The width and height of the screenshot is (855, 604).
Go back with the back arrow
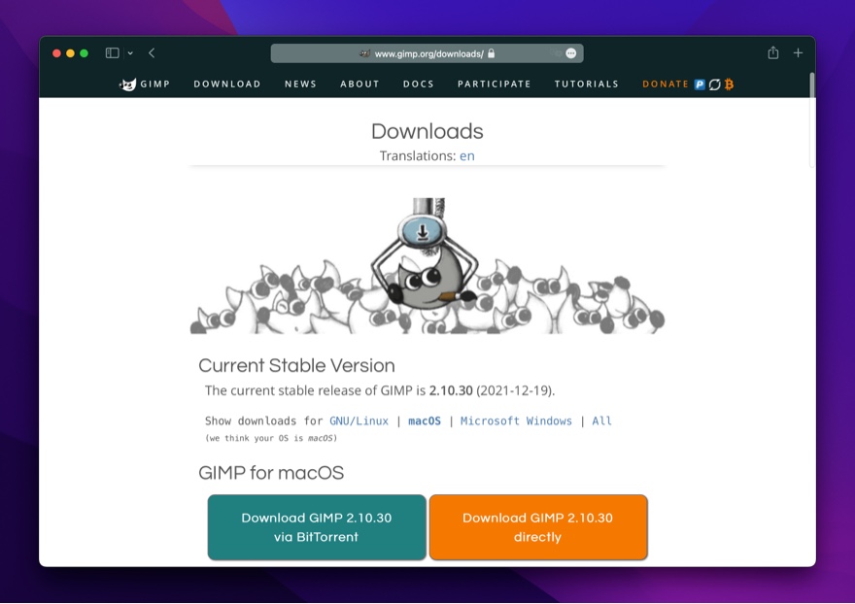(152, 52)
